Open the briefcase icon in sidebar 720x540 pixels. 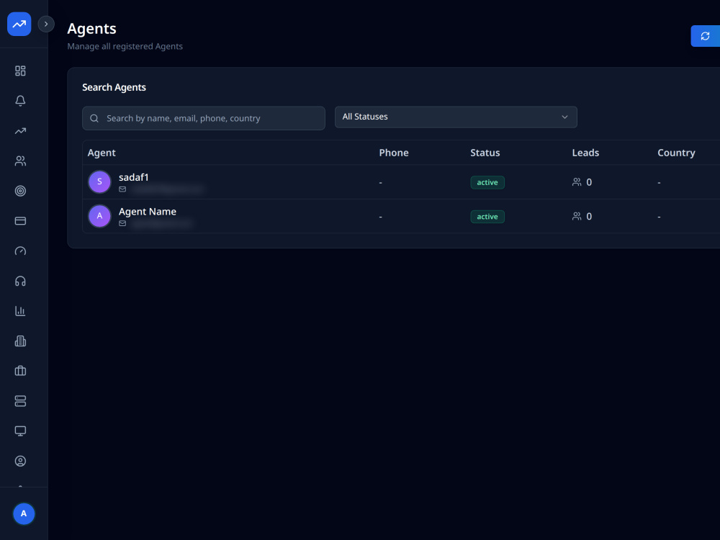(x=20, y=371)
